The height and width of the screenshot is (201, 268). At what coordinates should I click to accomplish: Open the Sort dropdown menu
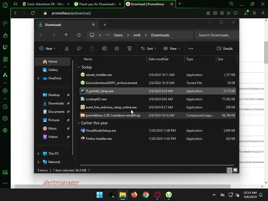[x=148, y=48]
